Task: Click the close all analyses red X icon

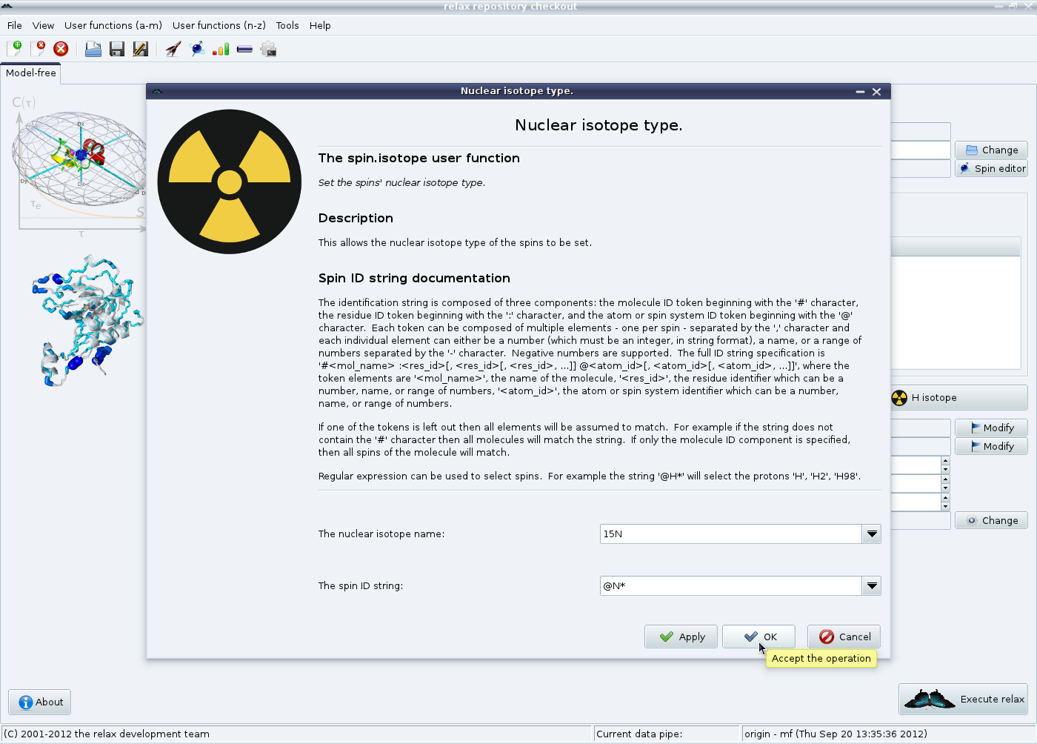Action: (61, 49)
